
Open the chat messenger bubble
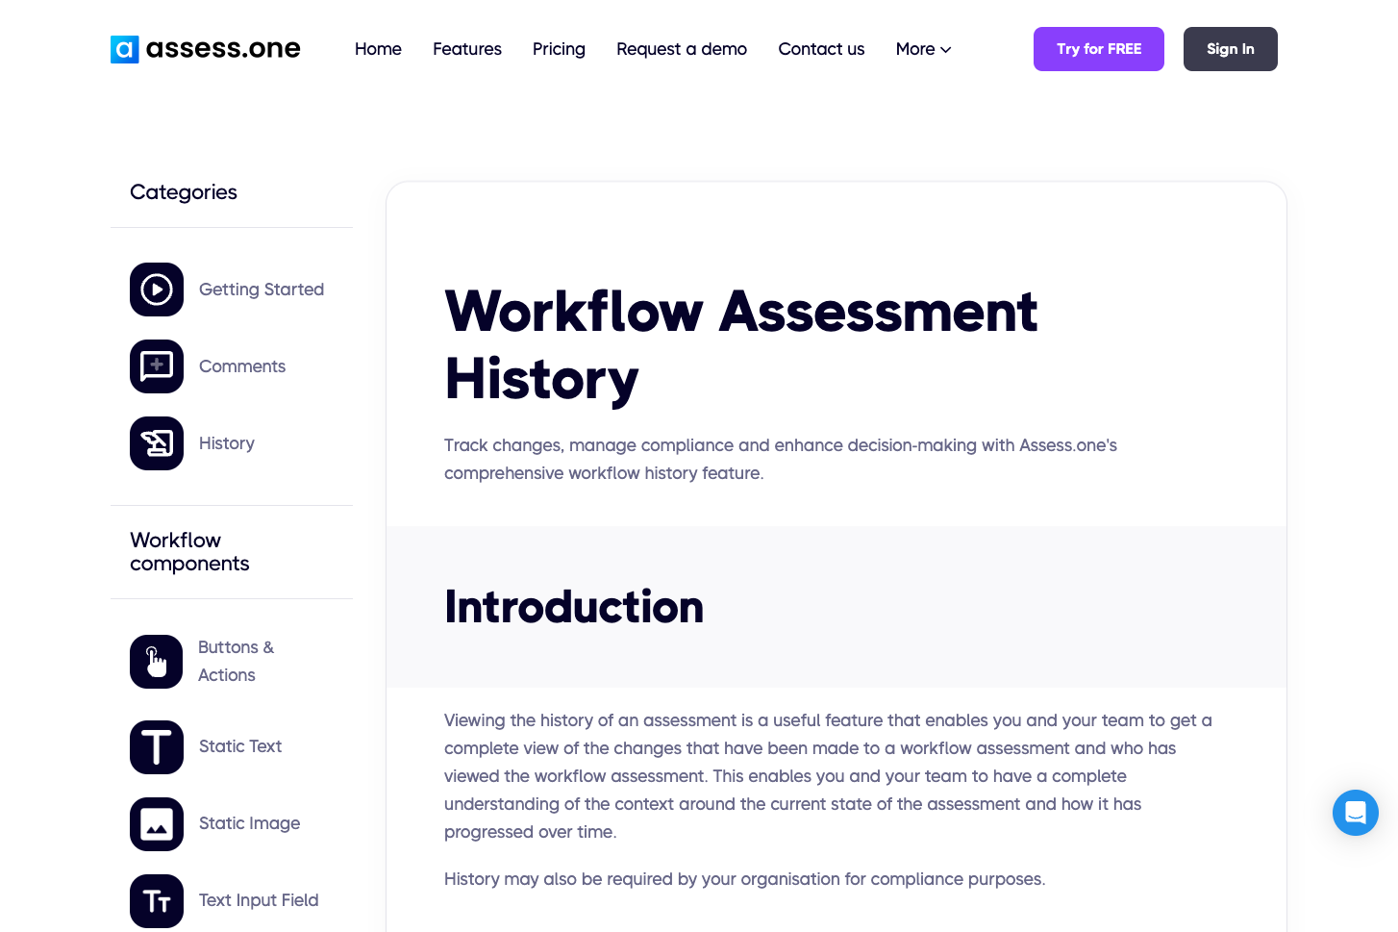[x=1356, y=813]
